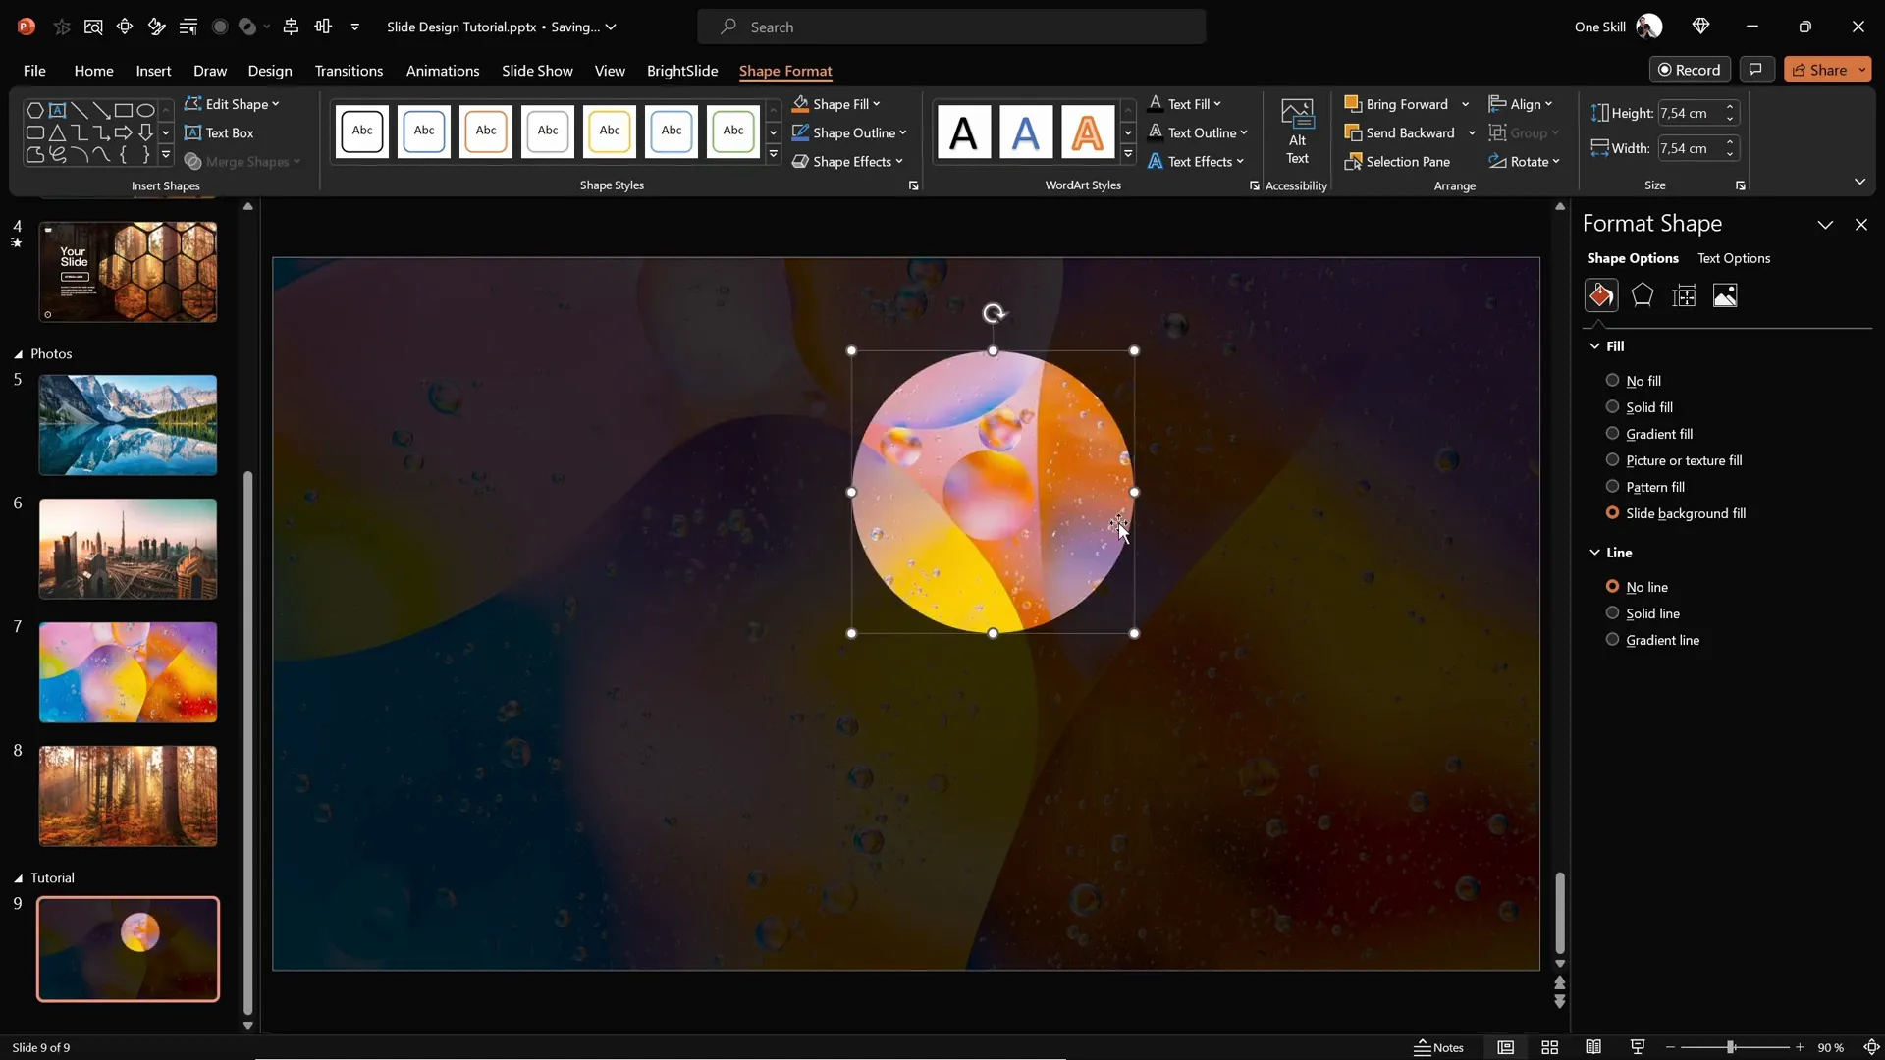Image resolution: width=1885 pixels, height=1060 pixels.
Task: Click Send Backward button
Action: [1399, 132]
